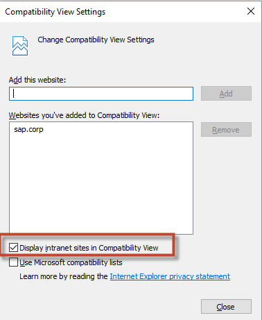Uncheck the Display intranet sites checkbox

point(13,247)
